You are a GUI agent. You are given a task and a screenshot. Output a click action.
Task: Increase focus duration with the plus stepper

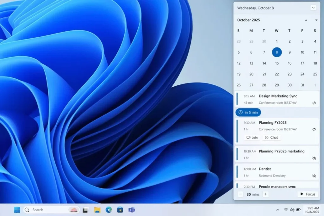point(265,194)
